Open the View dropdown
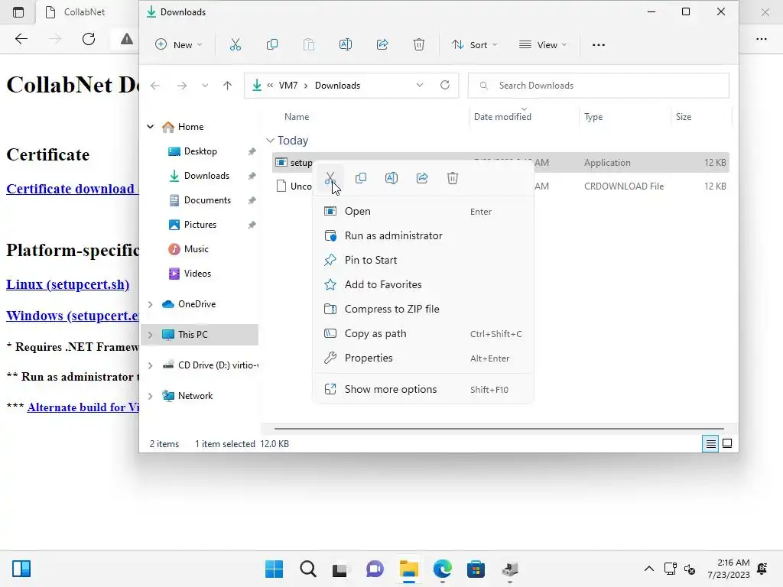783x587 pixels. [x=543, y=45]
